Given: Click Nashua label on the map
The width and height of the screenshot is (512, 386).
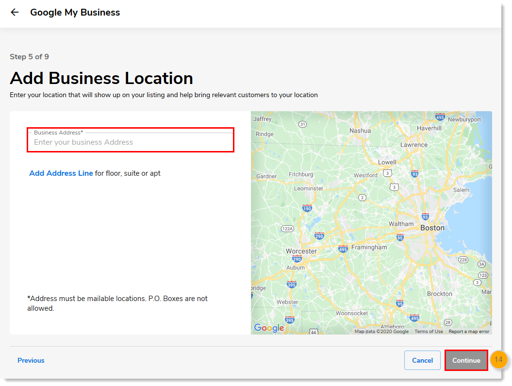Looking at the screenshot, I should point(360,131).
